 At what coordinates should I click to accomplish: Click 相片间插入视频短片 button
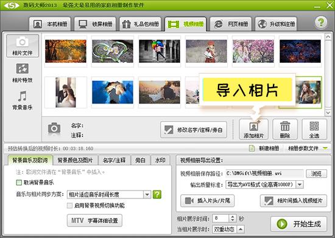click(x=294, y=201)
